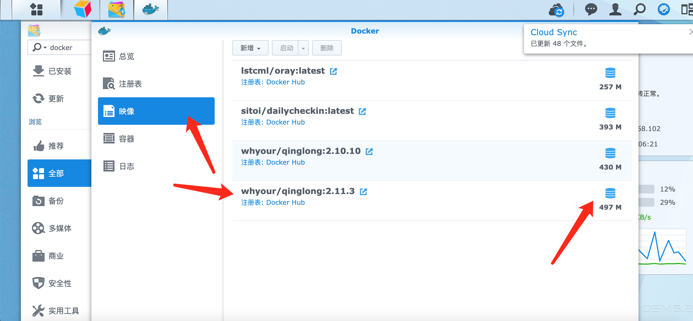Select the lstcml/oray:latest image row
Image resolution: width=693 pixels, height=321 pixels.
point(432,80)
